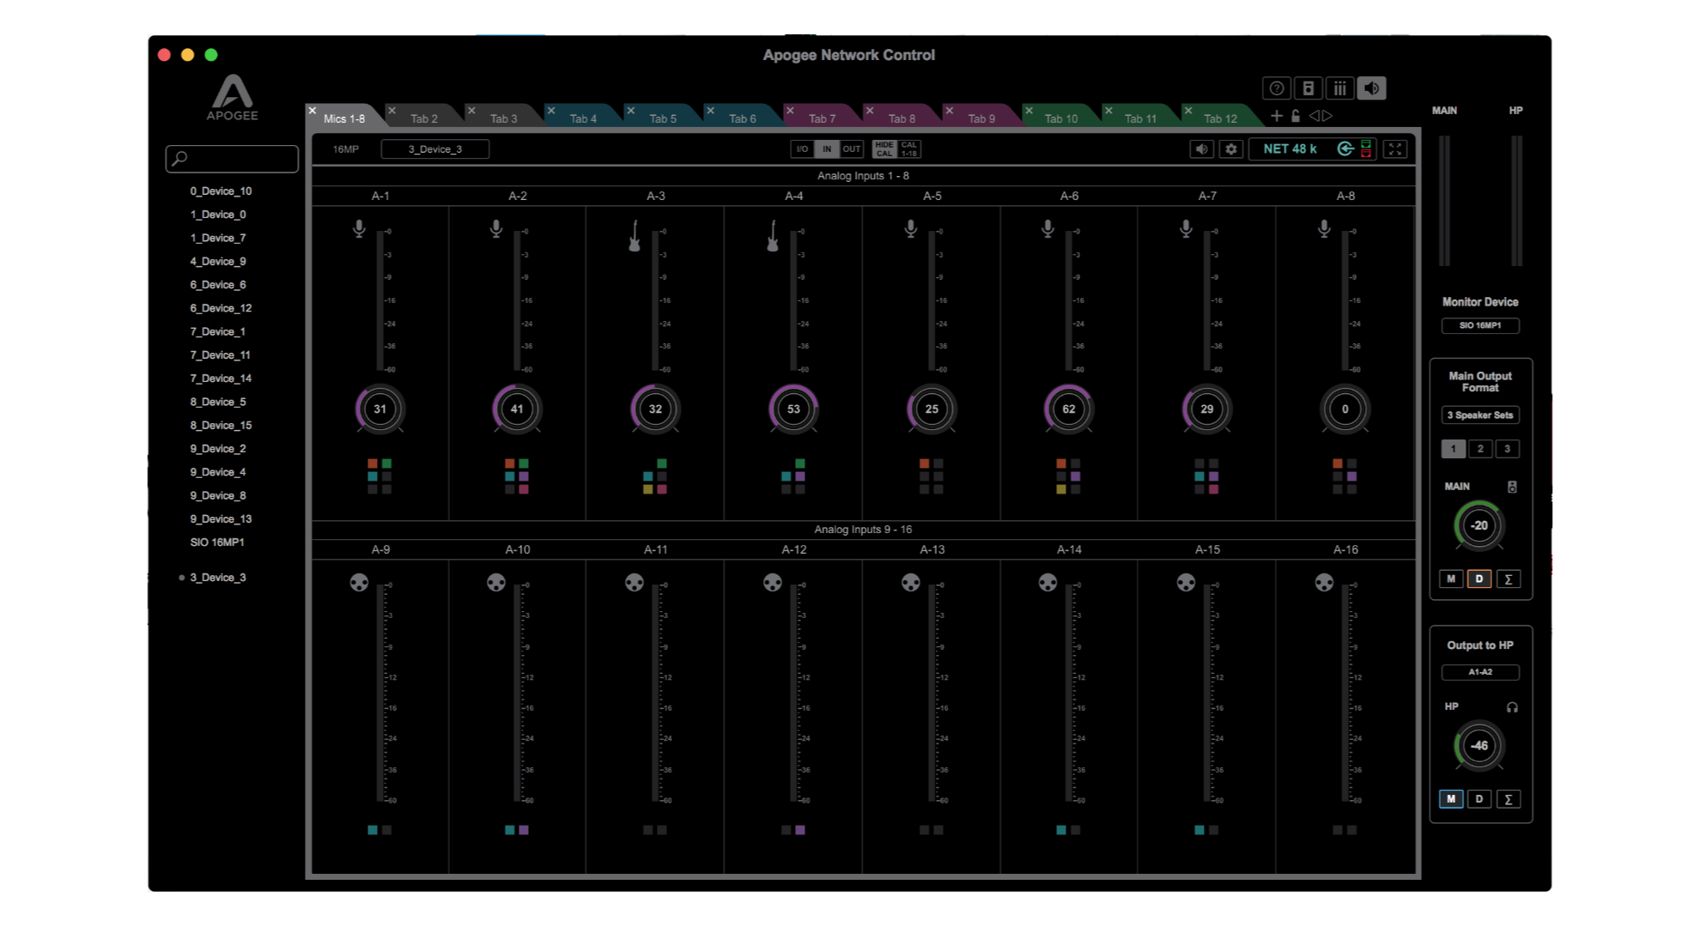Click the A-4 guitar instrument icon
Viewport: 1700px width, 927px height.
click(773, 236)
